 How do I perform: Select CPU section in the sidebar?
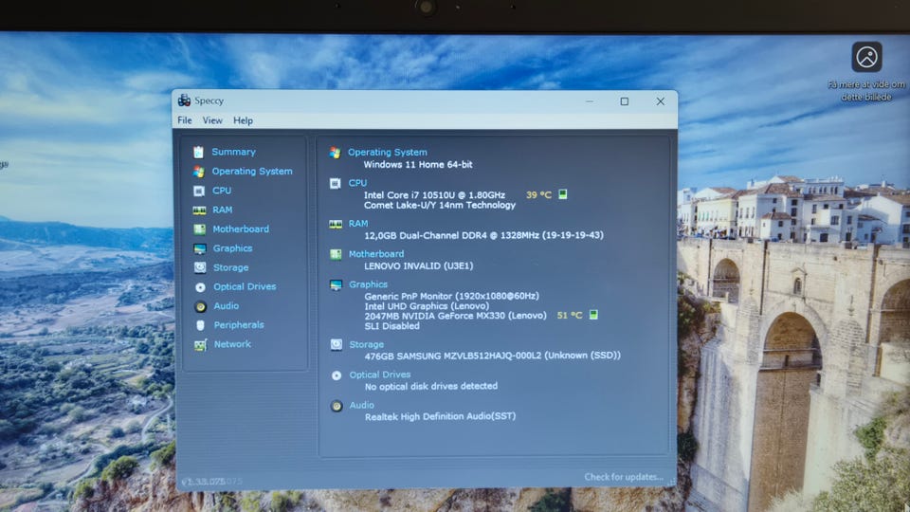(222, 191)
